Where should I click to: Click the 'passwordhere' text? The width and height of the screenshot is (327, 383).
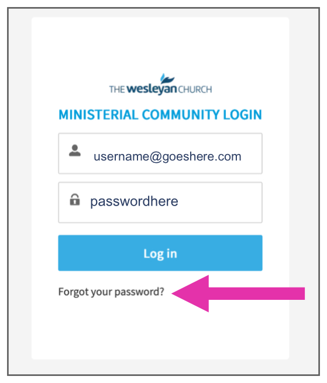click(134, 202)
